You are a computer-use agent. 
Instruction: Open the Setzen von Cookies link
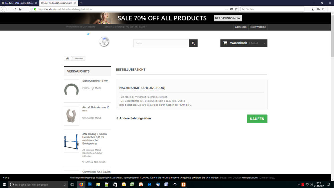pos(231,178)
